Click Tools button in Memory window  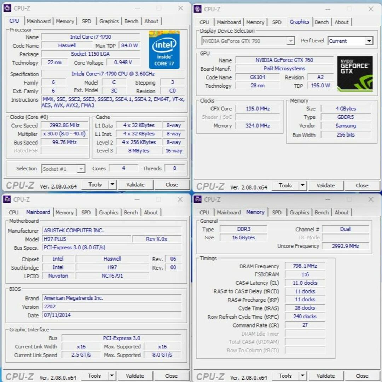285,376
